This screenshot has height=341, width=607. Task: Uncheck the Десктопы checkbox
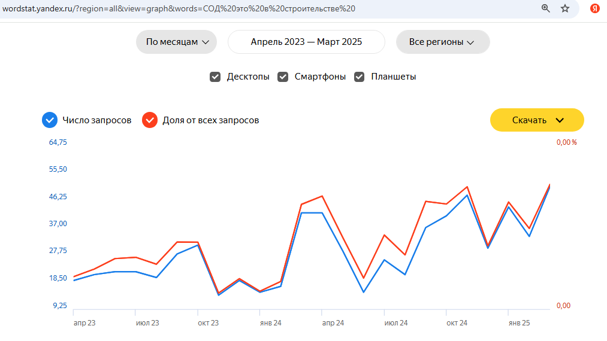tap(215, 77)
